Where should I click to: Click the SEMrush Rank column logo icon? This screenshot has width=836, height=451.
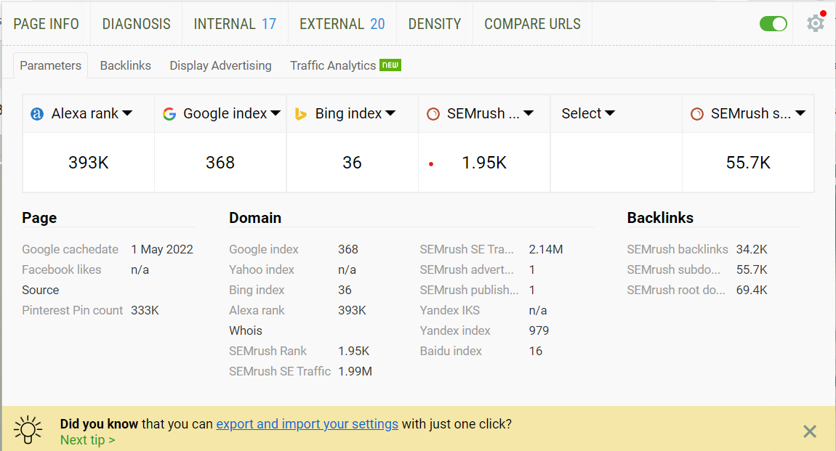(433, 114)
